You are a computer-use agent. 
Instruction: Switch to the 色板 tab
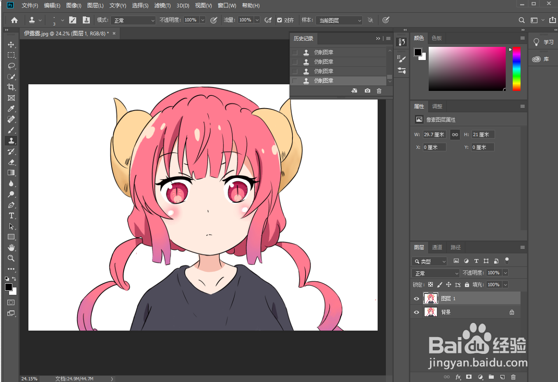(x=437, y=38)
